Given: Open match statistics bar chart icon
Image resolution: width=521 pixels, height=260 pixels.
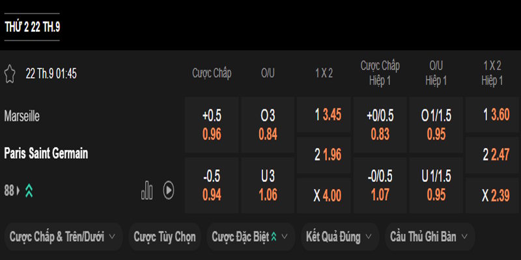Looking at the screenshot, I should [147, 190].
